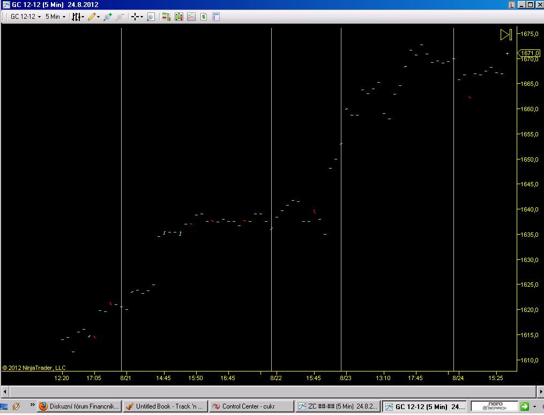
Task: Click the 15:25 time axis label
Action: point(495,378)
